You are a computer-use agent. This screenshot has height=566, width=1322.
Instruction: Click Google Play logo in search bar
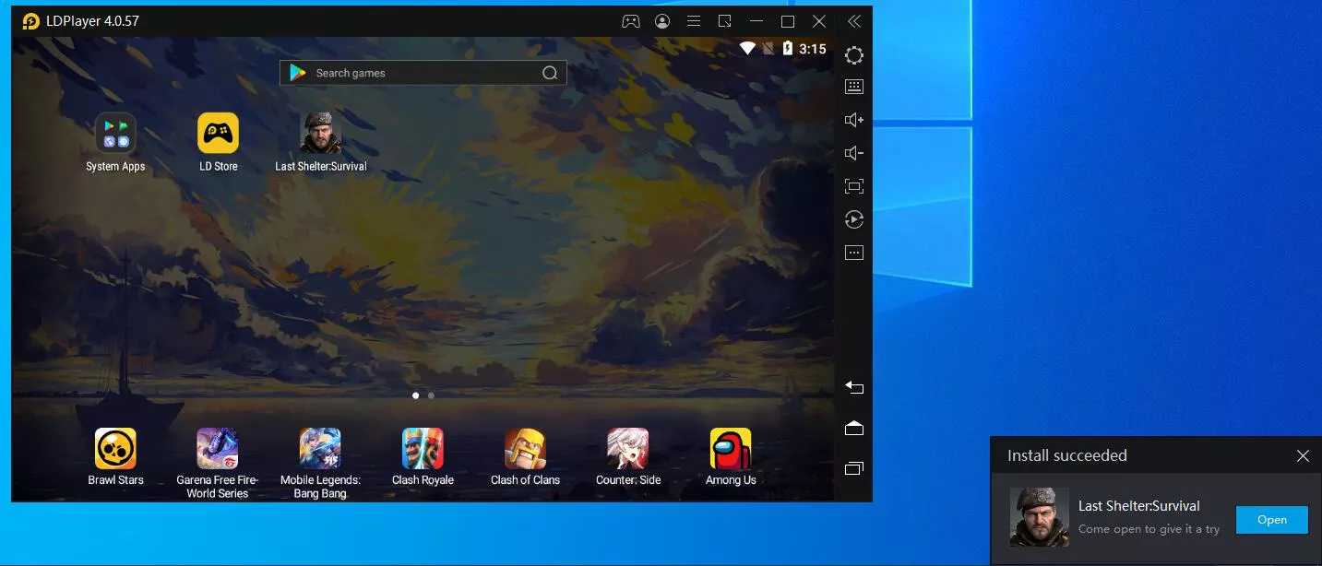[297, 73]
